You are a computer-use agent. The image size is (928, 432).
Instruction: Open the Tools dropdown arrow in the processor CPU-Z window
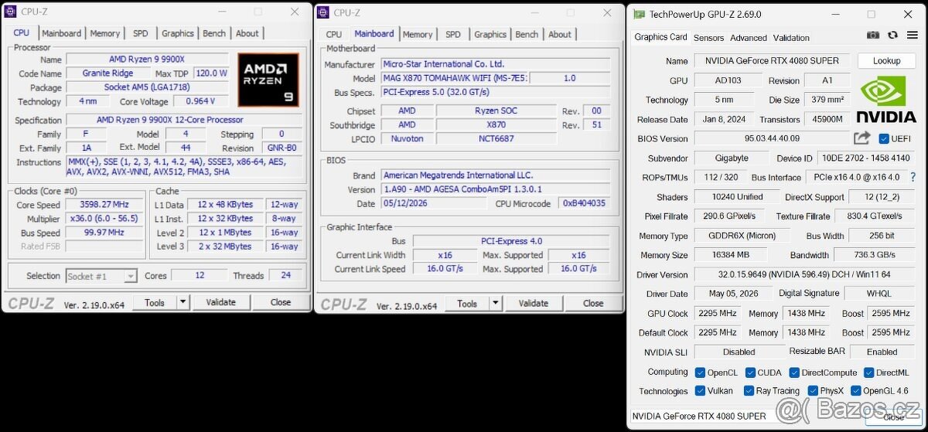[x=183, y=302]
